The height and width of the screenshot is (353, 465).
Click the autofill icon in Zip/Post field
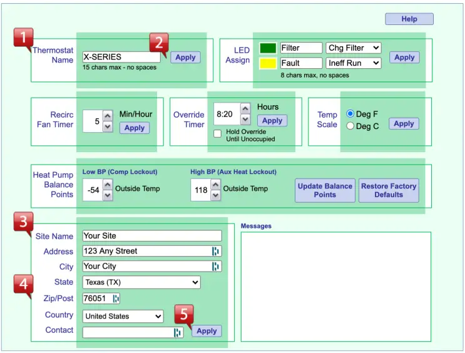[116, 299]
